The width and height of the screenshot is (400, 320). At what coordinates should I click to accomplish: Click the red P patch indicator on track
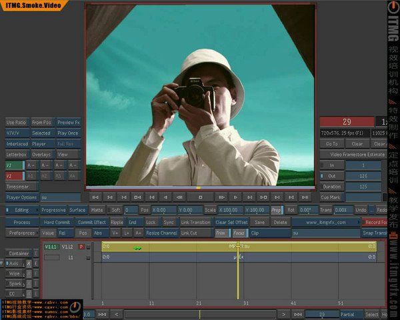(x=81, y=247)
